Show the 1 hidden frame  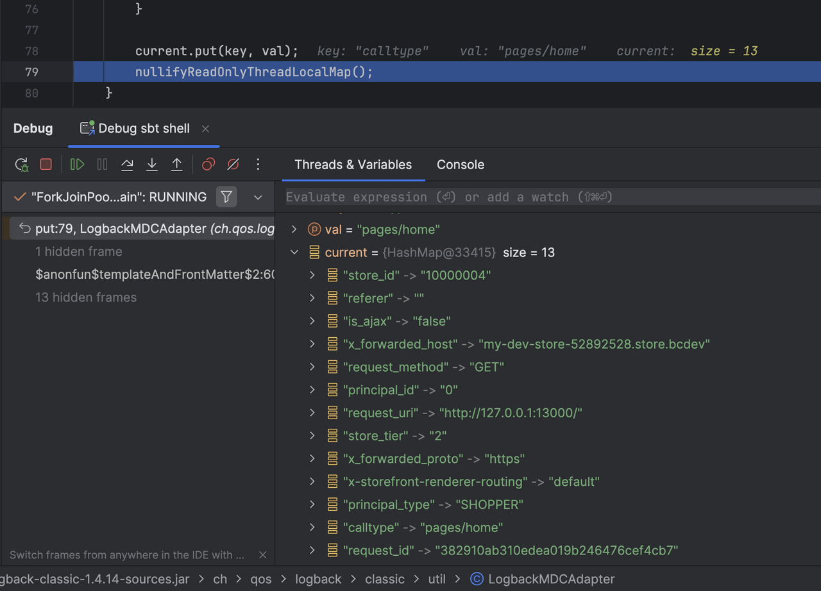[79, 252]
